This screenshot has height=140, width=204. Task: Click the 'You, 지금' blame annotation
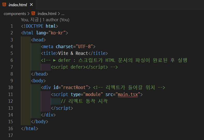pos(30,20)
